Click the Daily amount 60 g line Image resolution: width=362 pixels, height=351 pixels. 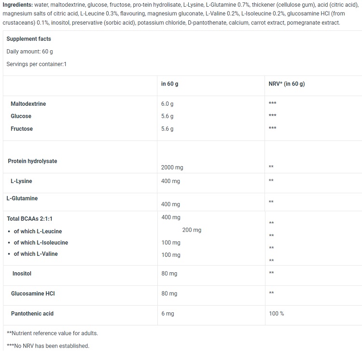pyautogui.click(x=29, y=52)
